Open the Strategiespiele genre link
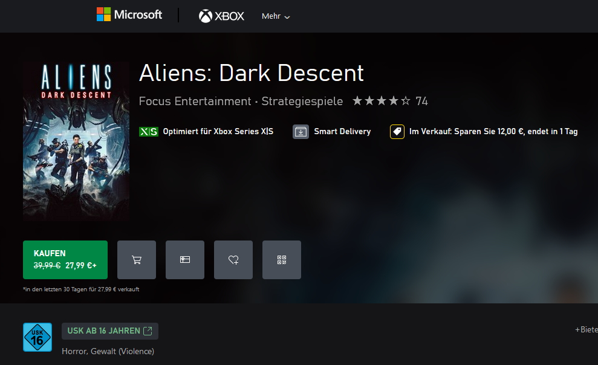 coord(302,102)
